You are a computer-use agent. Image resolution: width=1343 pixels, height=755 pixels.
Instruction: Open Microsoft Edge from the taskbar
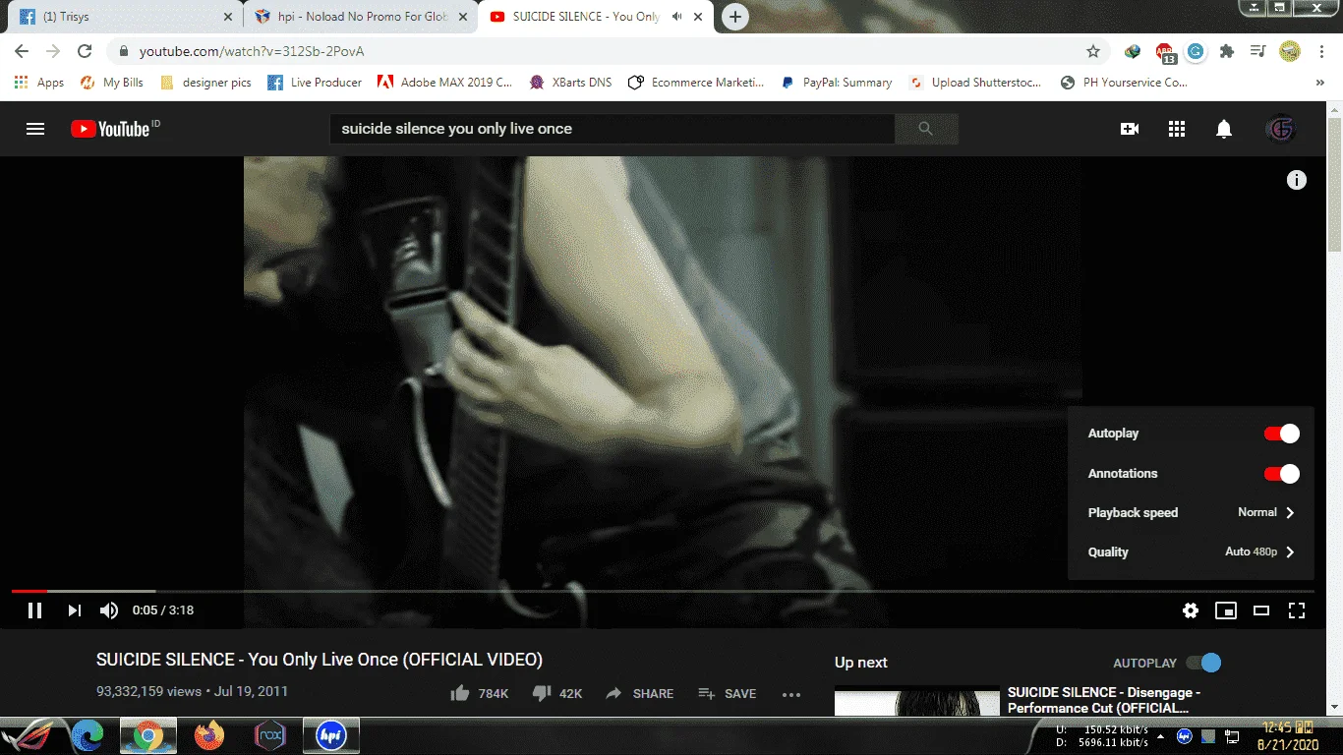tap(88, 735)
